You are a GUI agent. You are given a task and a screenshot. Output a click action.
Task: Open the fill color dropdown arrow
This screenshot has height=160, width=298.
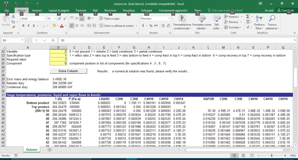point(57,26)
